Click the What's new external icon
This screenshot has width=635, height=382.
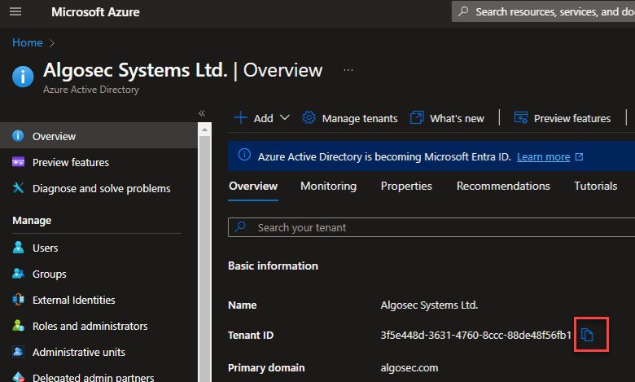(x=417, y=117)
